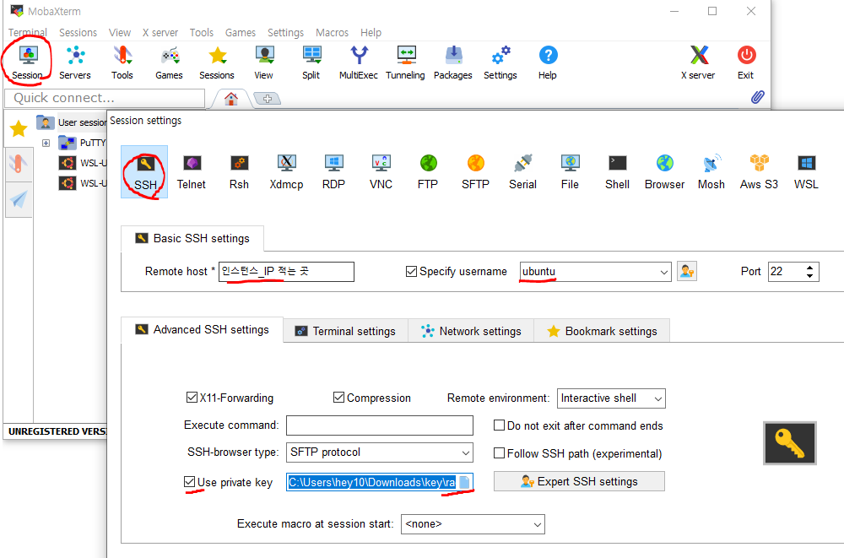Viewport: 844px width, 558px height.
Task: Select the VNC session type
Action: (381, 172)
